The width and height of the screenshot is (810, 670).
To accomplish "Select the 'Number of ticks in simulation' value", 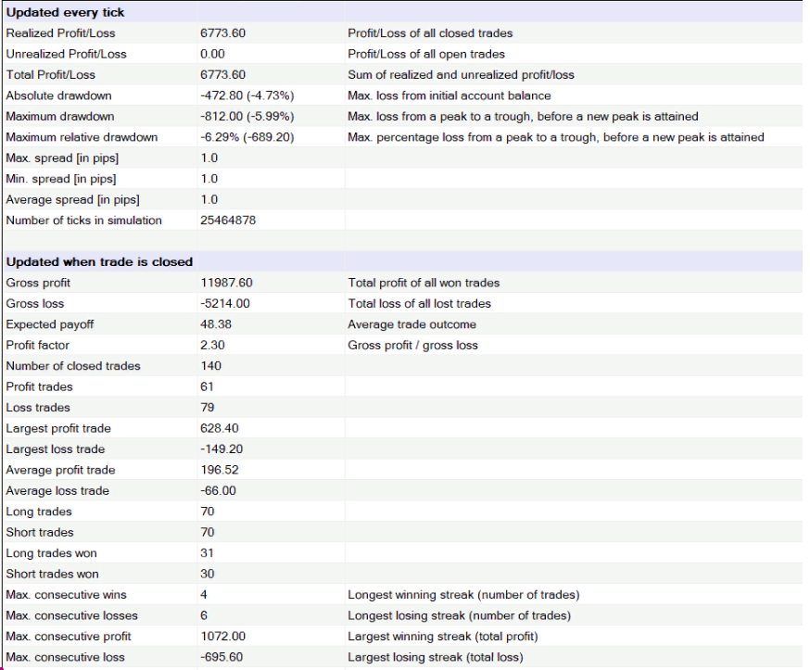I will (x=227, y=221).
